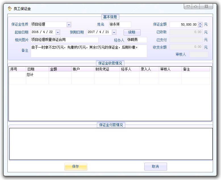Expand the 起始日期 date picker arrow

point(58,32)
